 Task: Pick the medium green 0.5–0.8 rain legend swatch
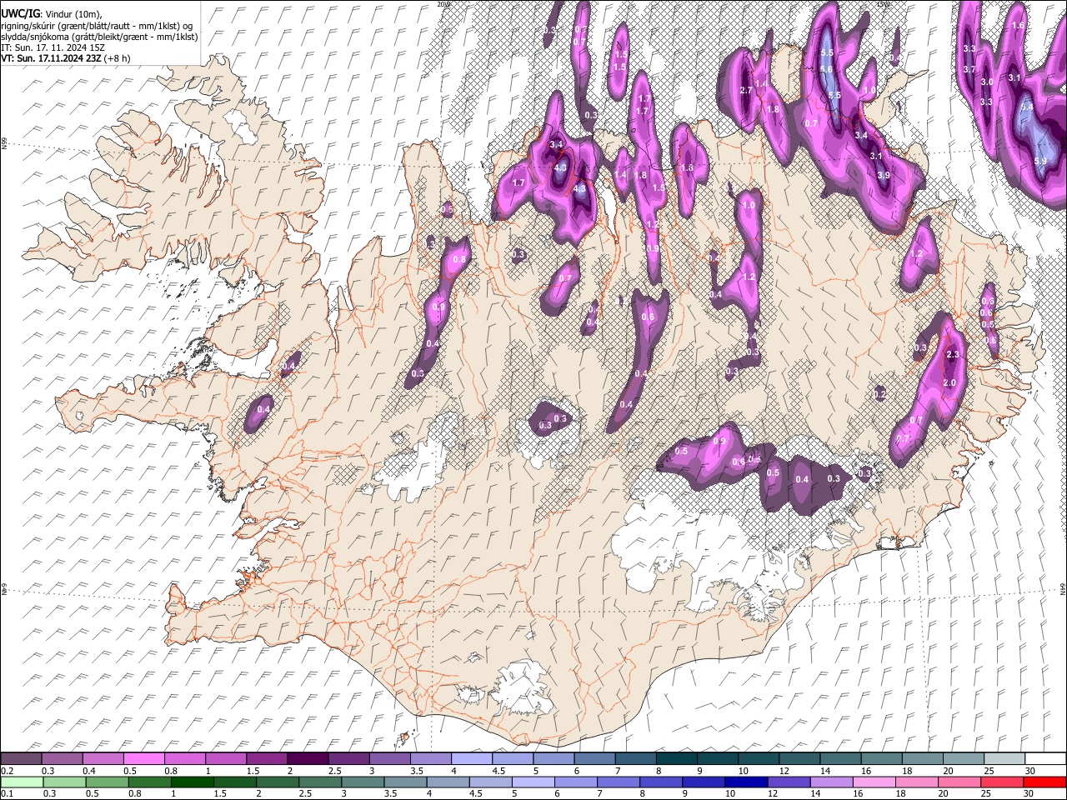(x=107, y=782)
